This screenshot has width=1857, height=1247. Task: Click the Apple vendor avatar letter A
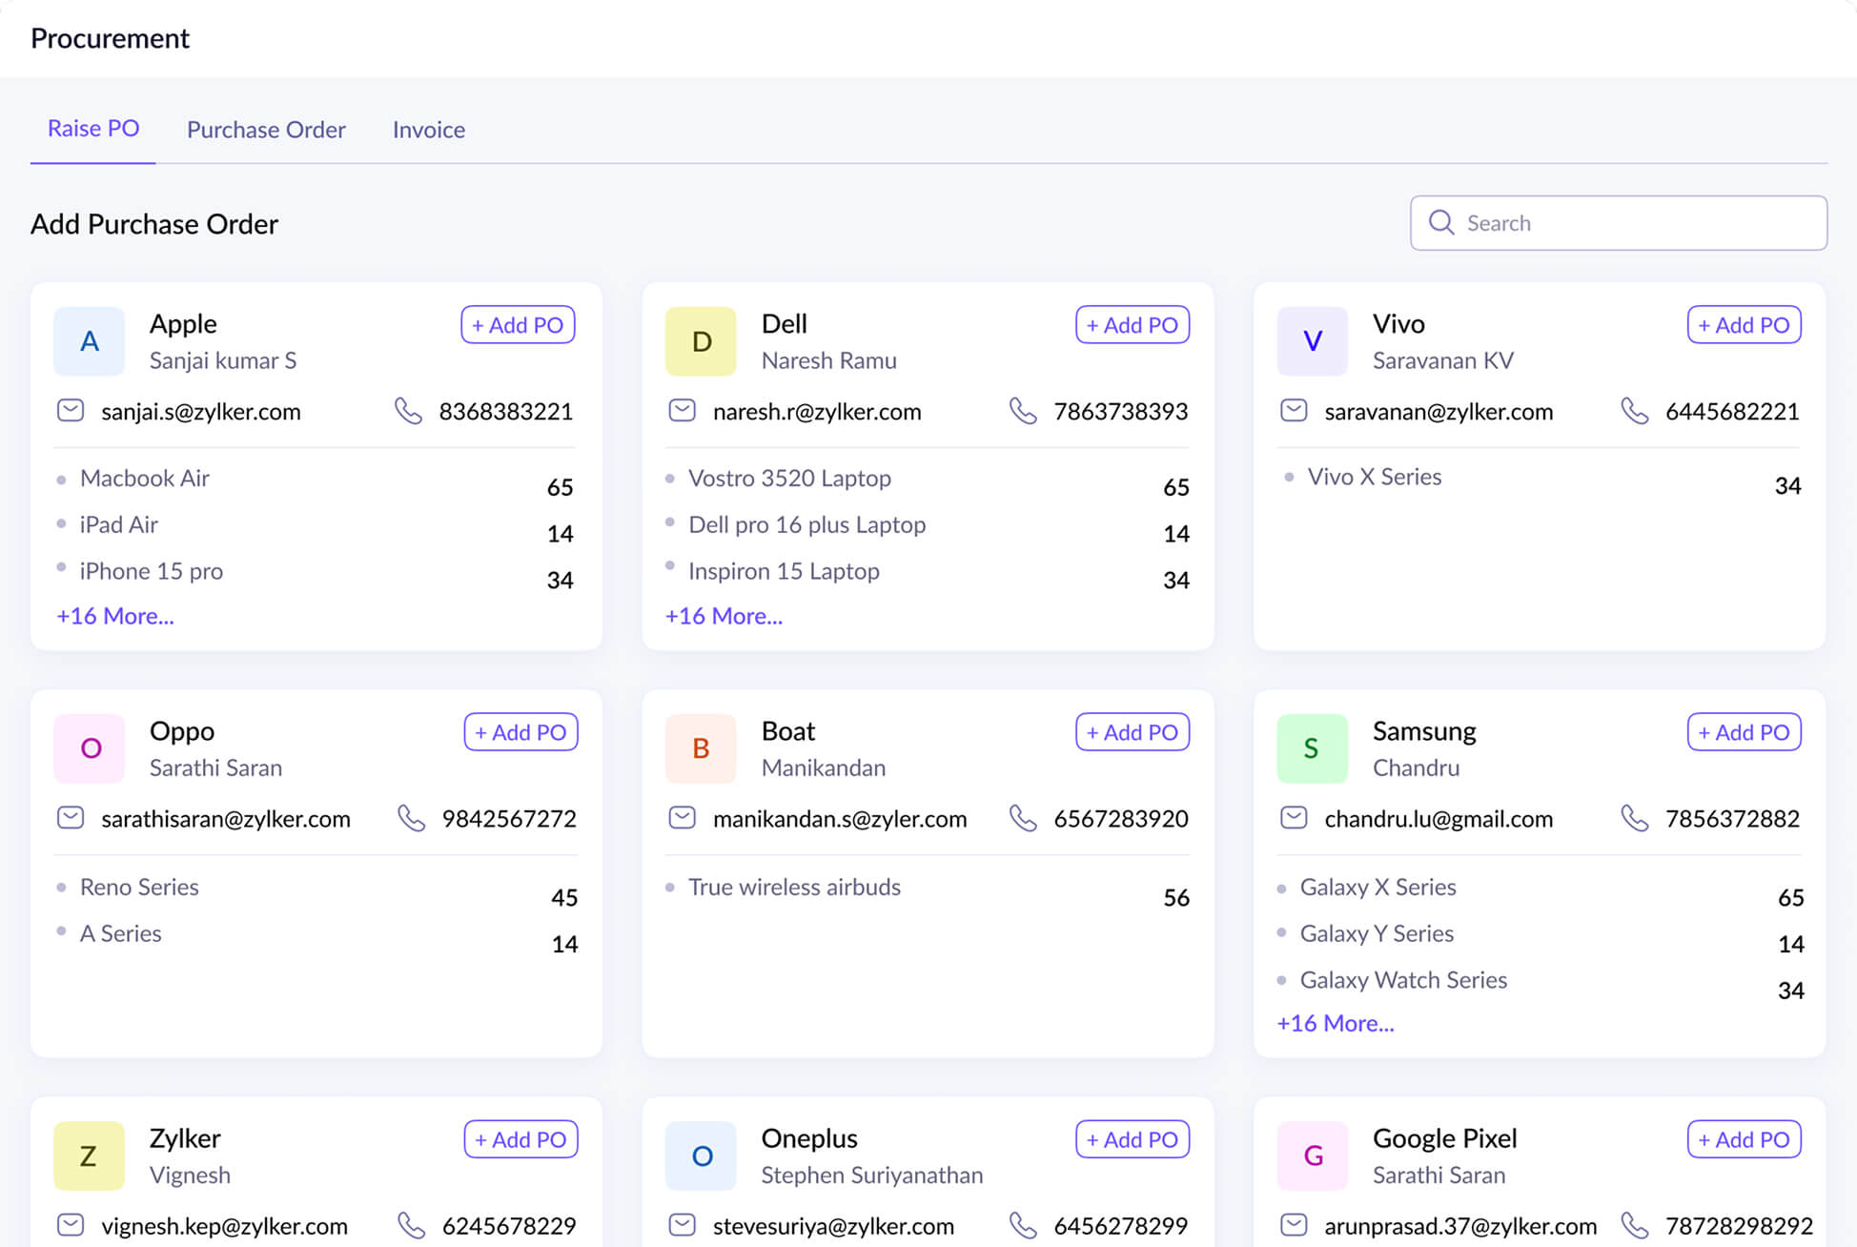coord(90,341)
